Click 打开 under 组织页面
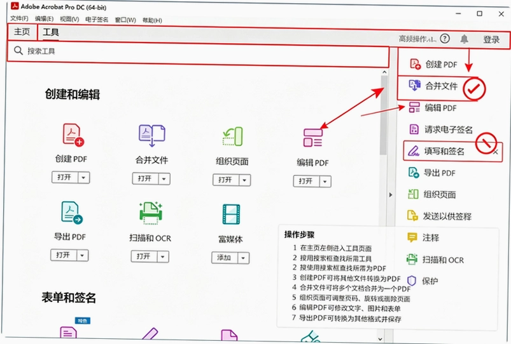 pyautogui.click(x=226, y=180)
